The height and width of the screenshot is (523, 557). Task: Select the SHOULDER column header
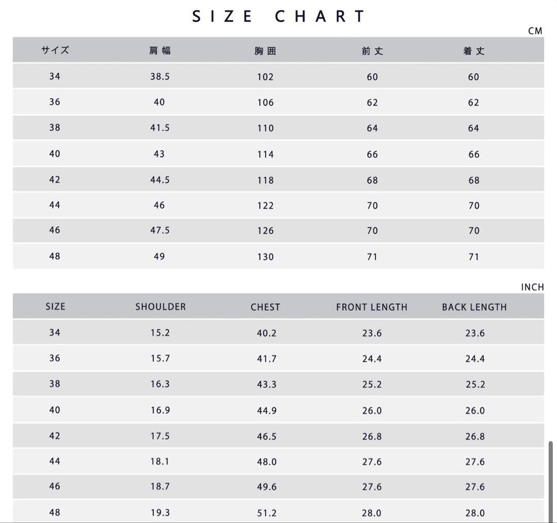(160, 307)
